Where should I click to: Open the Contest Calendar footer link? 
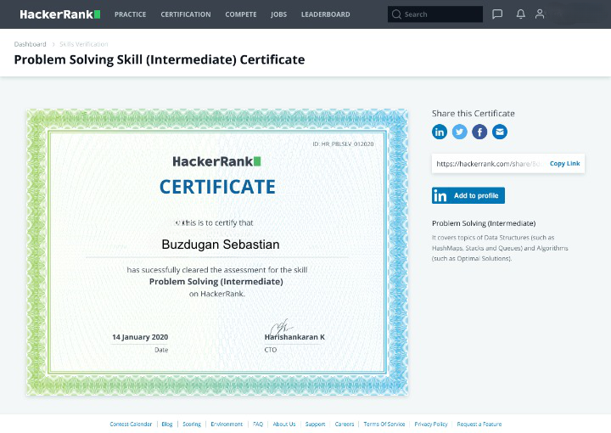pos(131,424)
